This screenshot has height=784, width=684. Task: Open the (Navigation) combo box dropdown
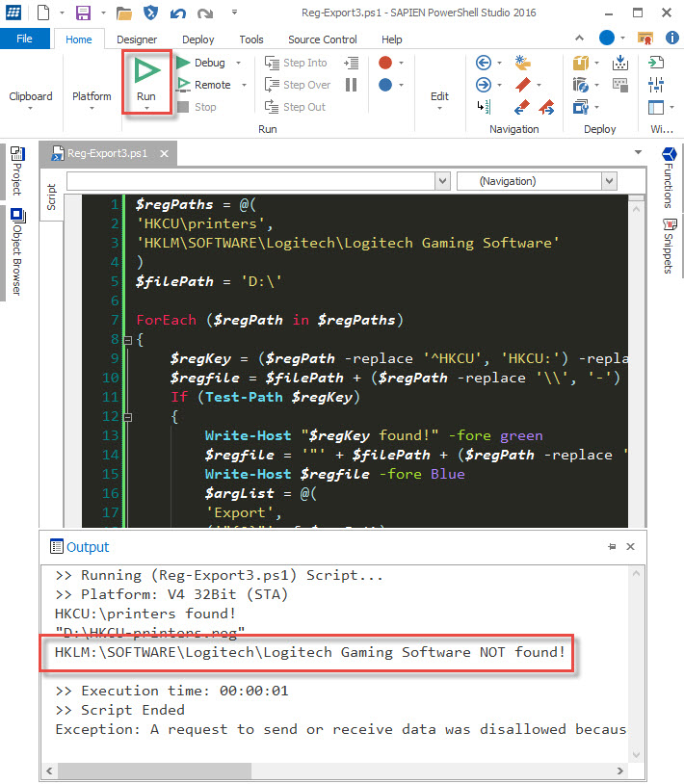coord(609,181)
